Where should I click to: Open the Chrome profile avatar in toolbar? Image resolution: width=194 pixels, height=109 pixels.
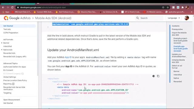point(187,7)
